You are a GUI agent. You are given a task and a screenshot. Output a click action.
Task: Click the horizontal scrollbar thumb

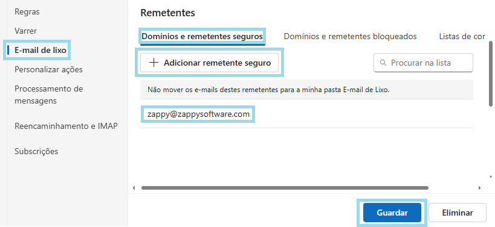coord(285,188)
